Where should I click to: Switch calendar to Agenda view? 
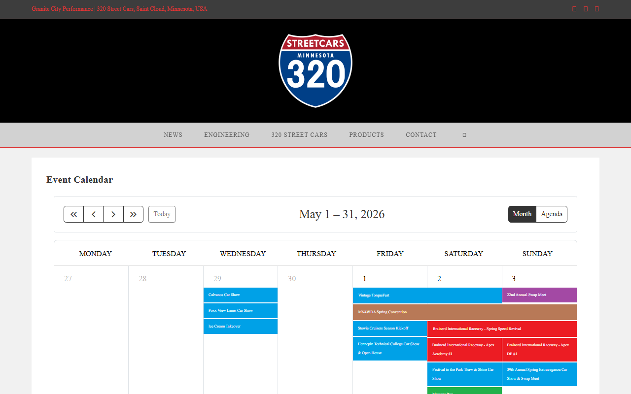pyautogui.click(x=552, y=214)
